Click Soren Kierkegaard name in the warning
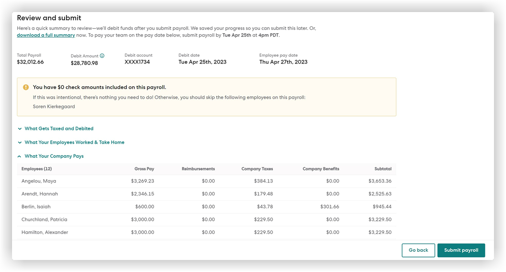 coord(54,106)
